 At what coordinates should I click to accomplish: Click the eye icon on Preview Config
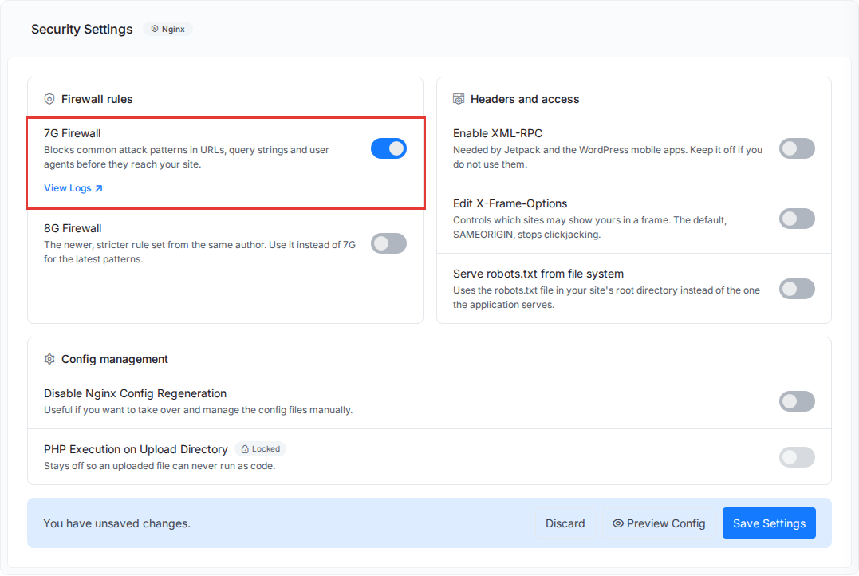618,524
